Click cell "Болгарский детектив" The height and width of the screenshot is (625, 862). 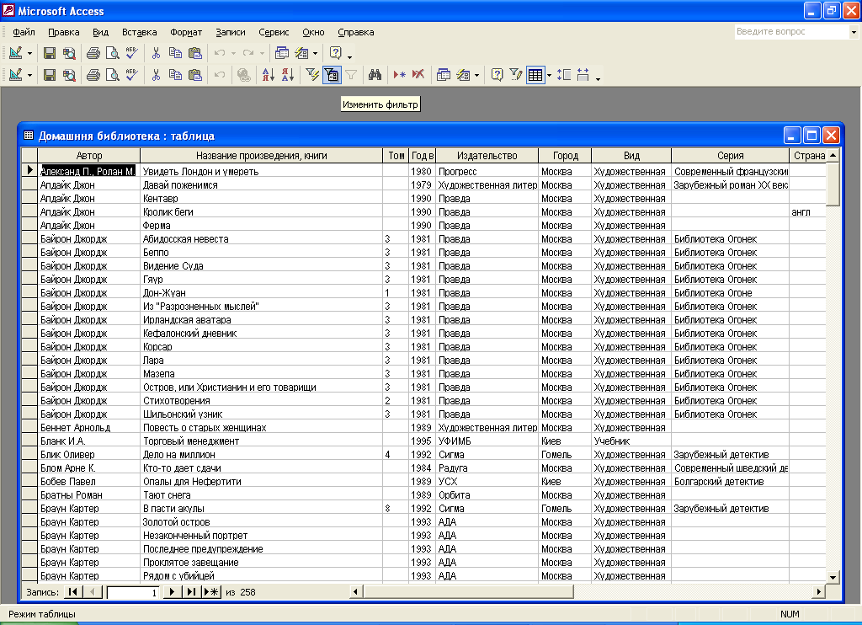(x=730, y=482)
